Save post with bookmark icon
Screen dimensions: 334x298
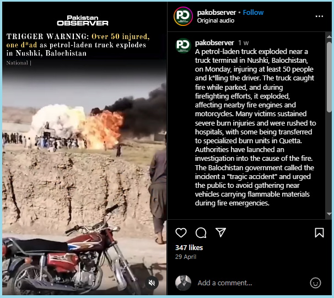tap(319, 232)
